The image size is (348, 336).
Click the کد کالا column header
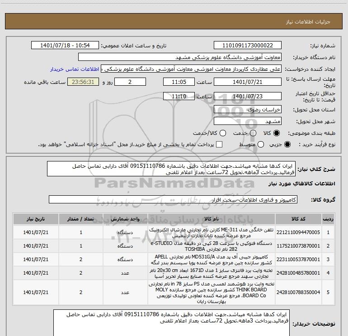point(298,219)
